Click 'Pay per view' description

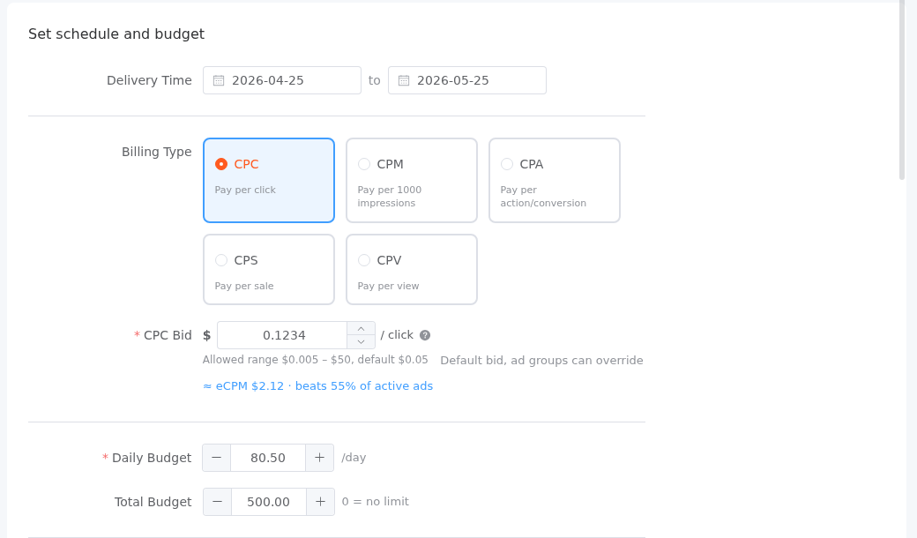pyautogui.click(x=388, y=286)
